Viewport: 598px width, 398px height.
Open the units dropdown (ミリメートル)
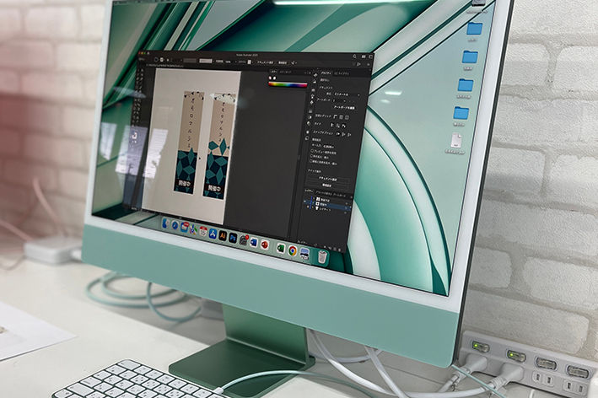[347, 94]
